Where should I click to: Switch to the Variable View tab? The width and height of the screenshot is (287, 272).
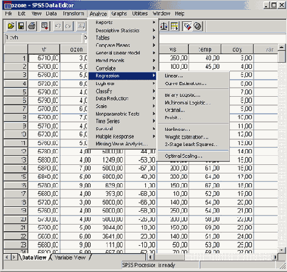click(70, 257)
